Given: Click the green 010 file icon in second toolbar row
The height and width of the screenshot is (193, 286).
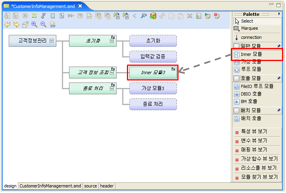Looking at the screenshot, I should [x=53, y=25].
